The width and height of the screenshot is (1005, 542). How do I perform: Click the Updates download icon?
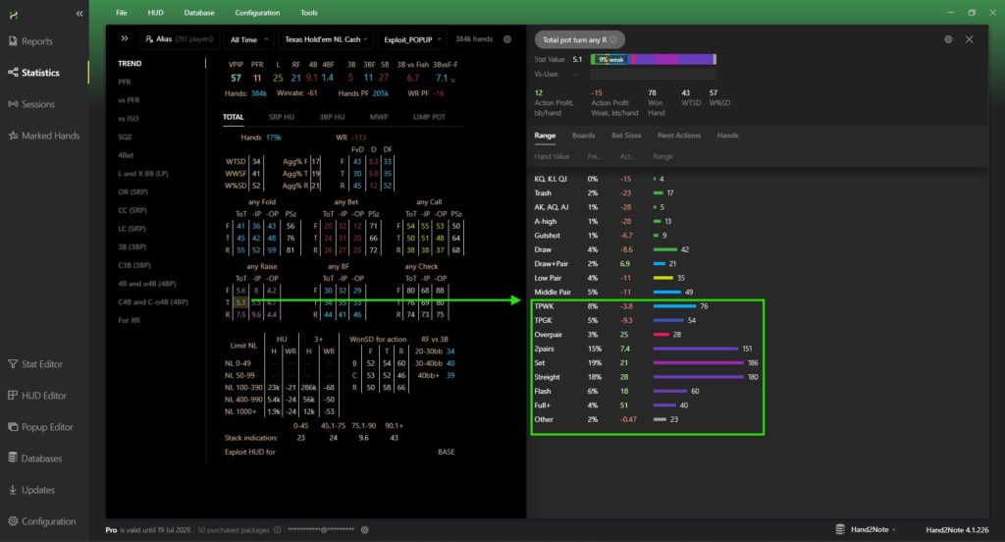click(13, 490)
